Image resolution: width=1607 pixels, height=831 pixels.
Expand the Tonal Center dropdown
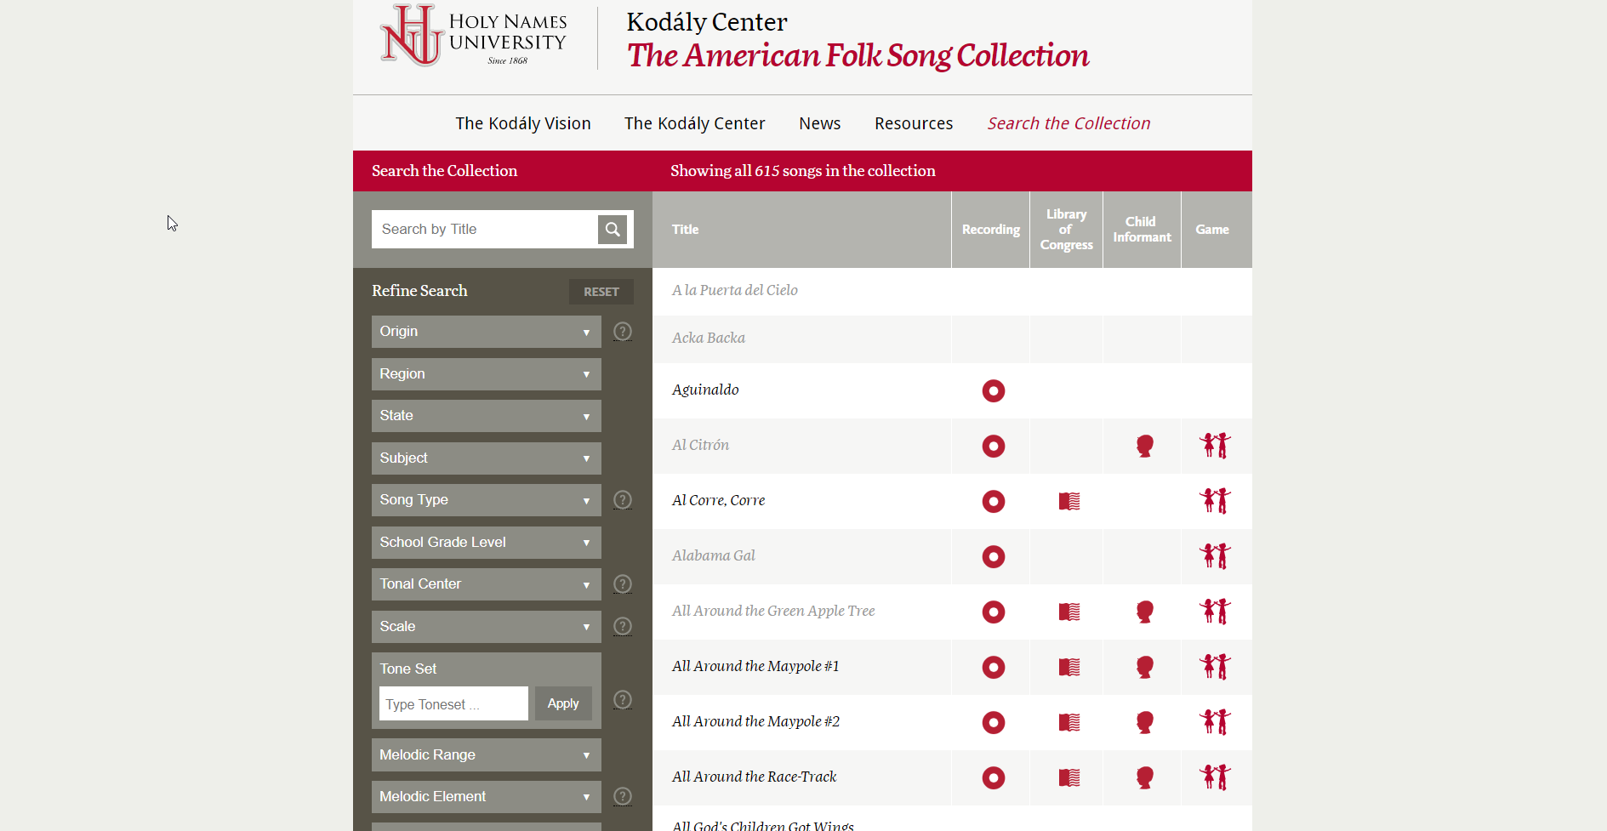487,584
